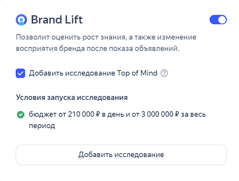The height and width of the screenshot is (181, 239).
Task: Click the word "период" in budget condition
Action: tap(42, 126)
